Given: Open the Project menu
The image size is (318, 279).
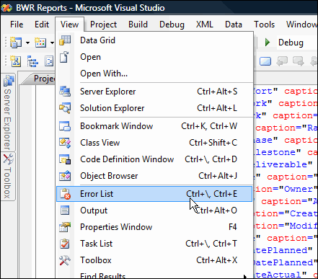Looking at the screenshot, I should 103,25.
